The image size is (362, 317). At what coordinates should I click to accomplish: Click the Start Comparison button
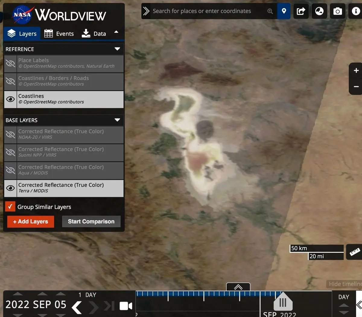[x=91, y=221]
